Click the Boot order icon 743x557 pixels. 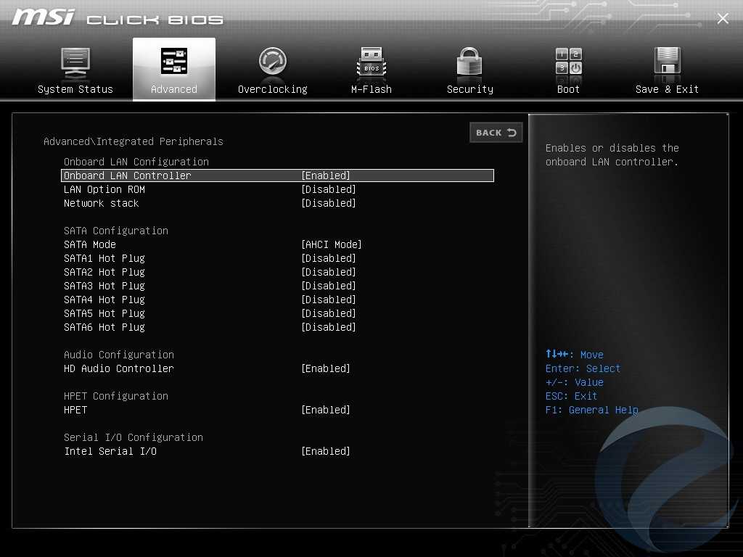[568, 62]
